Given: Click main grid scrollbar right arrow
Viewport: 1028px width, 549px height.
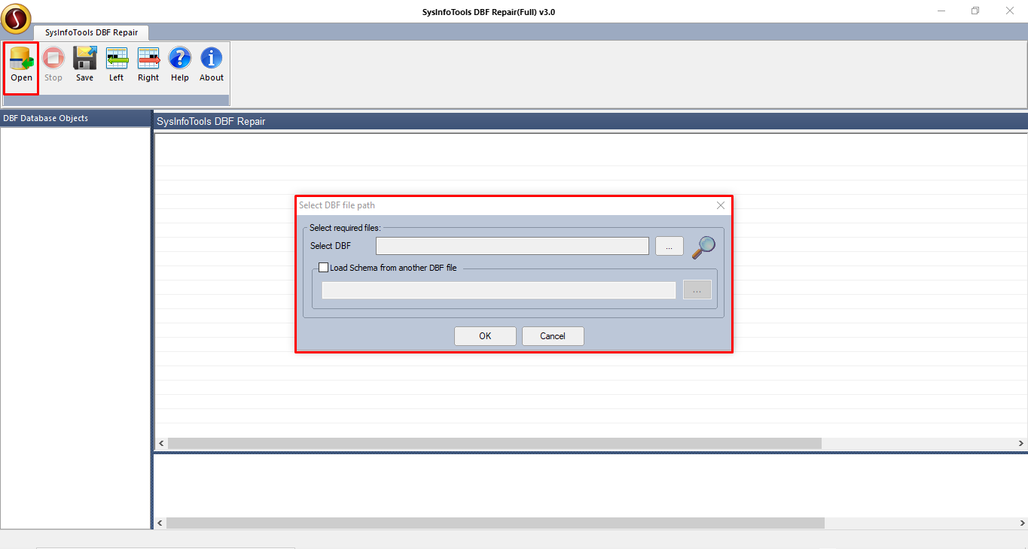Looking at the screenshot, I should pyautogui.click(x=1022, y=444).
